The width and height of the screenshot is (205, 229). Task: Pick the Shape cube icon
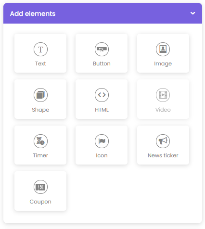point(40,95)
